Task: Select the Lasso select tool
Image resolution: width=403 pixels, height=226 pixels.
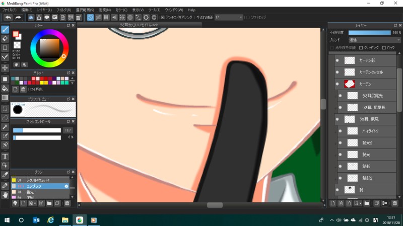Action: [x=5, y=118]
